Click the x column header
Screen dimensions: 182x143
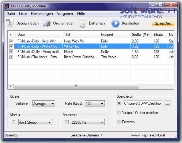[x=12, y=35]
